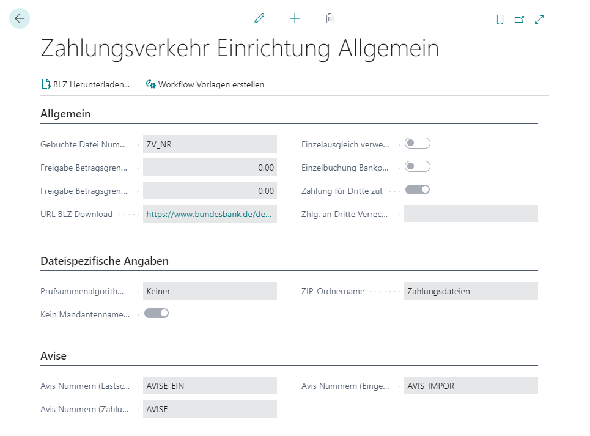The height and width of the screenshot is (436, 590).
Task: Collapse the Avise section header
Action: [53, 355]
